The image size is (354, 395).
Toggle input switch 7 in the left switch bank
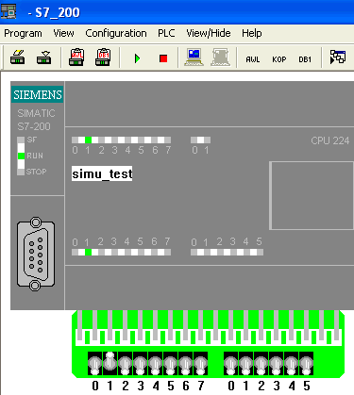tap(201, 364)
